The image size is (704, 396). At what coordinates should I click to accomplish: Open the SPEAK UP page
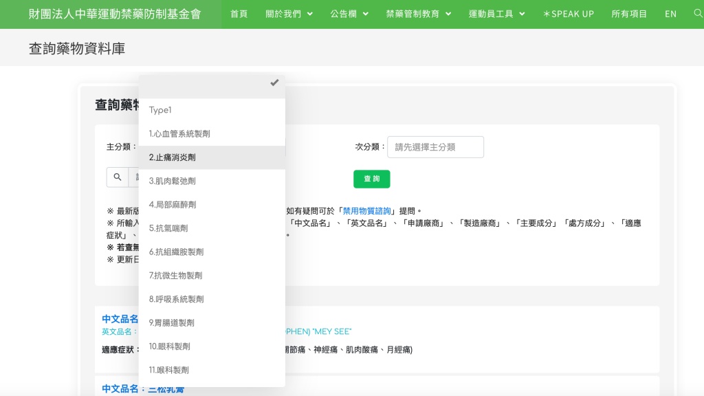pyautogui.click(x=568, y=14)
